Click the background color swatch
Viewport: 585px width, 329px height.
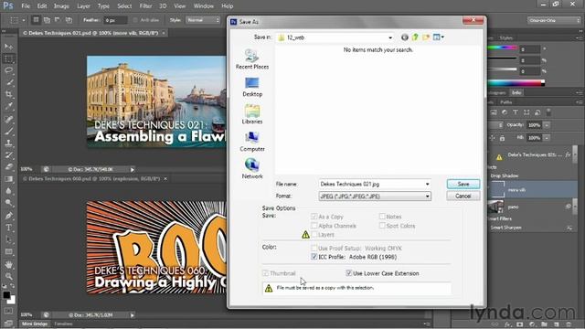point(12,300)
